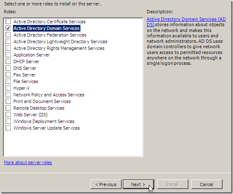Check Active Directory Certificate Services checkbox
The image size is (233, 194).
(8, 22)
